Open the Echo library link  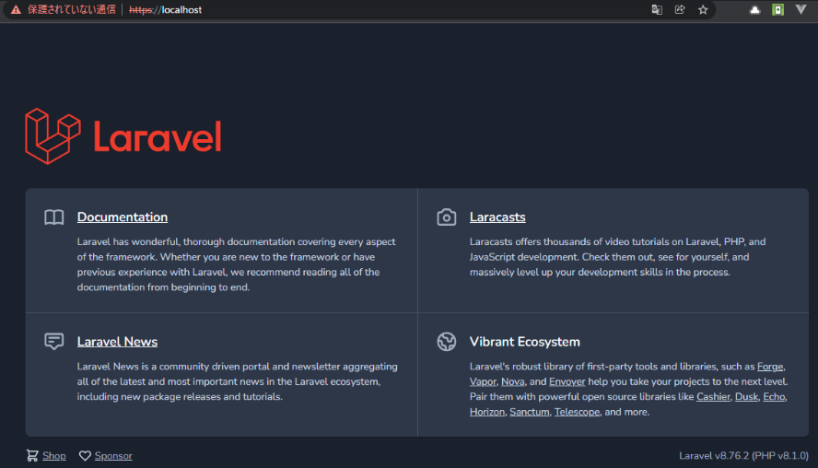coord(774,397)
